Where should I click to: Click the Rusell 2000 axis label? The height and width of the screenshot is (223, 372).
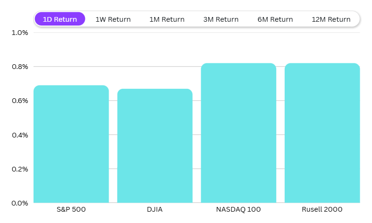[x=322, y=209]
